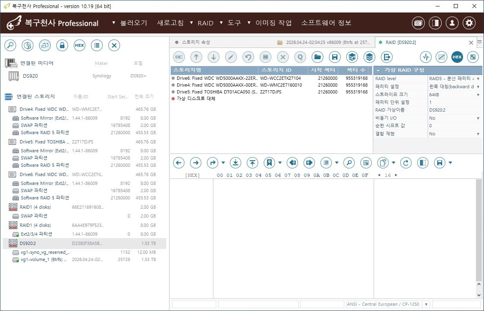Select the Ext2/3/4 파티션 entry
The image size is (484, 311).
click(x=85, y=234)
